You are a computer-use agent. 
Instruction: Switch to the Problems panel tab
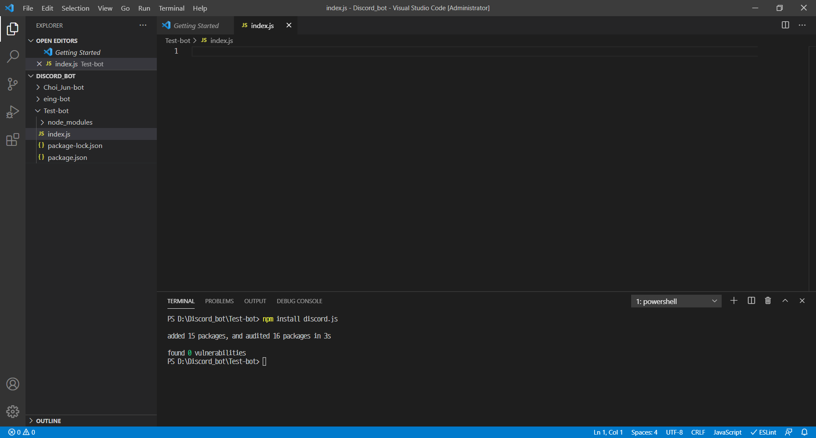[219, 301]
